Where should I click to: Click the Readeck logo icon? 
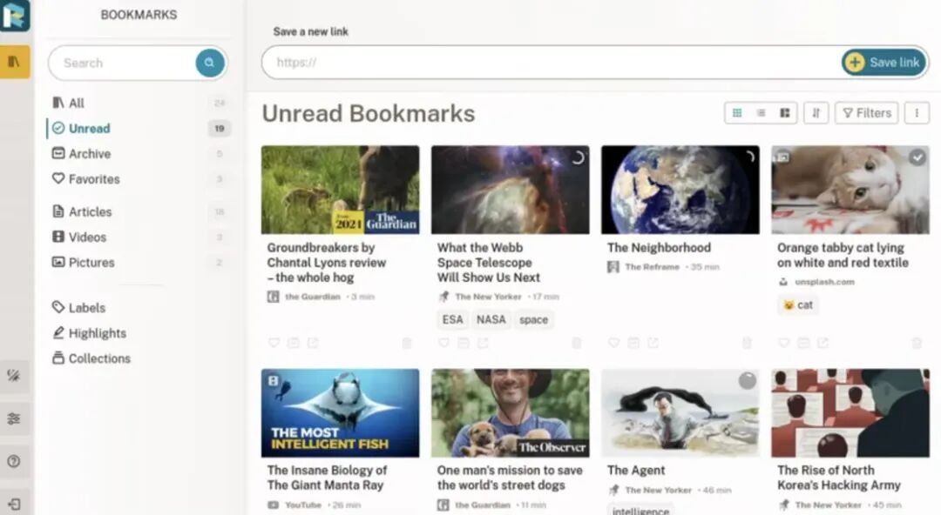pos(15,15)
